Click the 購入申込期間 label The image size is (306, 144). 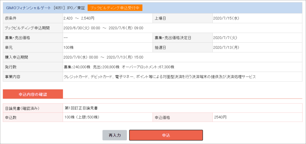[x=17, y=57]
